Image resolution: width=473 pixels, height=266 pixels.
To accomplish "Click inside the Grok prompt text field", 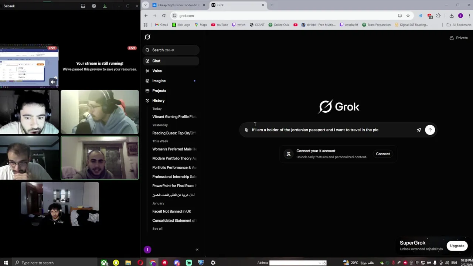I will point(333,130).
